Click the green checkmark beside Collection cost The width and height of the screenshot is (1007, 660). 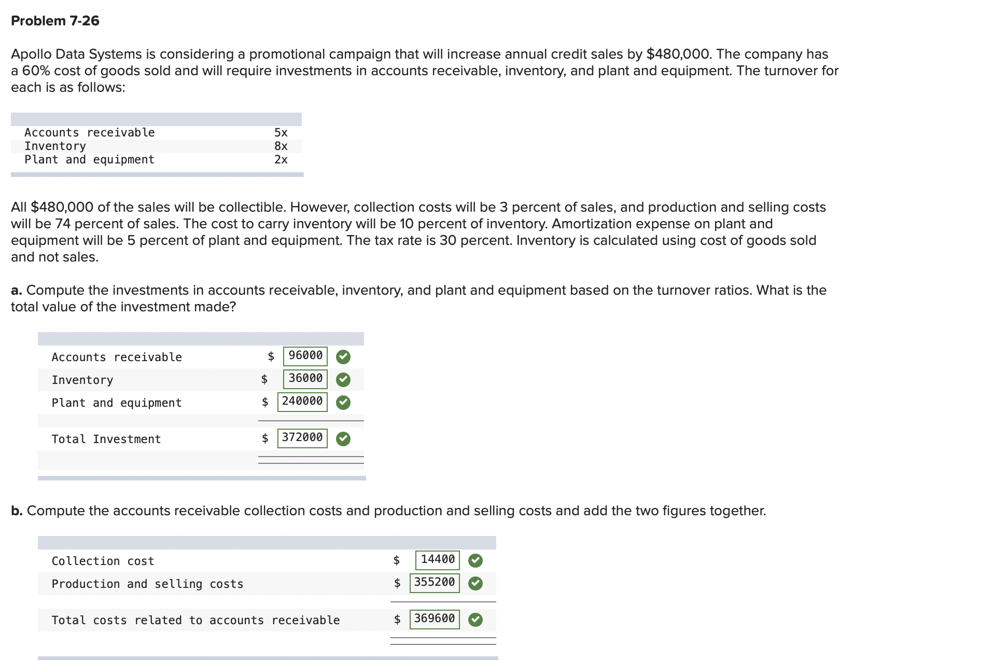pos(475,560)
